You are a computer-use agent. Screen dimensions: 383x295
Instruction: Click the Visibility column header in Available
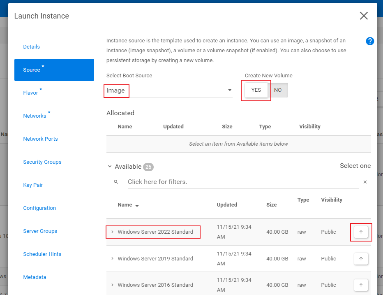click(x=332, y=200)
